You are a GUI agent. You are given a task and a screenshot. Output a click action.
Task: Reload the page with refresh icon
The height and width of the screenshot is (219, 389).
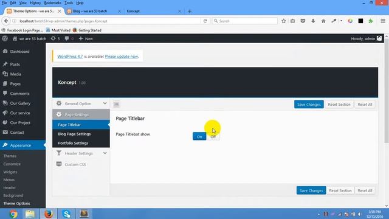tap(205, 21)
